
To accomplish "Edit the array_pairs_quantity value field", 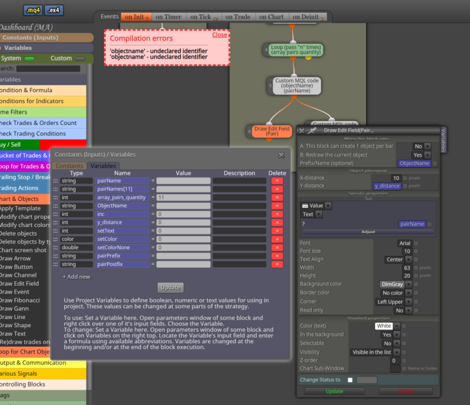I will point(183,198).
